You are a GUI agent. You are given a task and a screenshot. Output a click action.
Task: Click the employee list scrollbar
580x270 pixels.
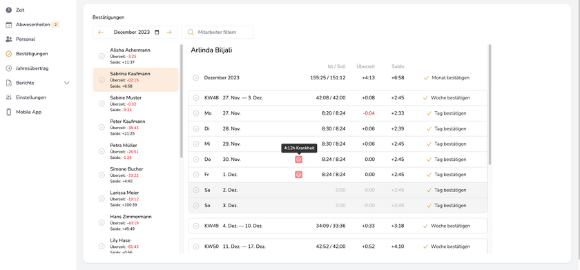[x=181, y=101]
